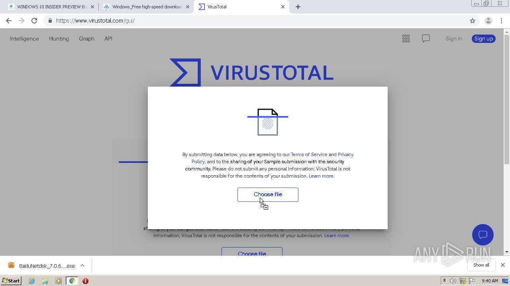Open the Chrome profile avatar icon
The height and width of the screenshot is (286, 510).
pyautogui.click(x=488, y=21)
